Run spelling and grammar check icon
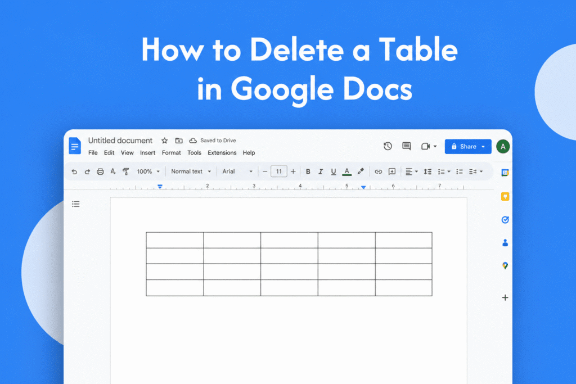This screenshot has width=576, height=384. coord(113,171)
